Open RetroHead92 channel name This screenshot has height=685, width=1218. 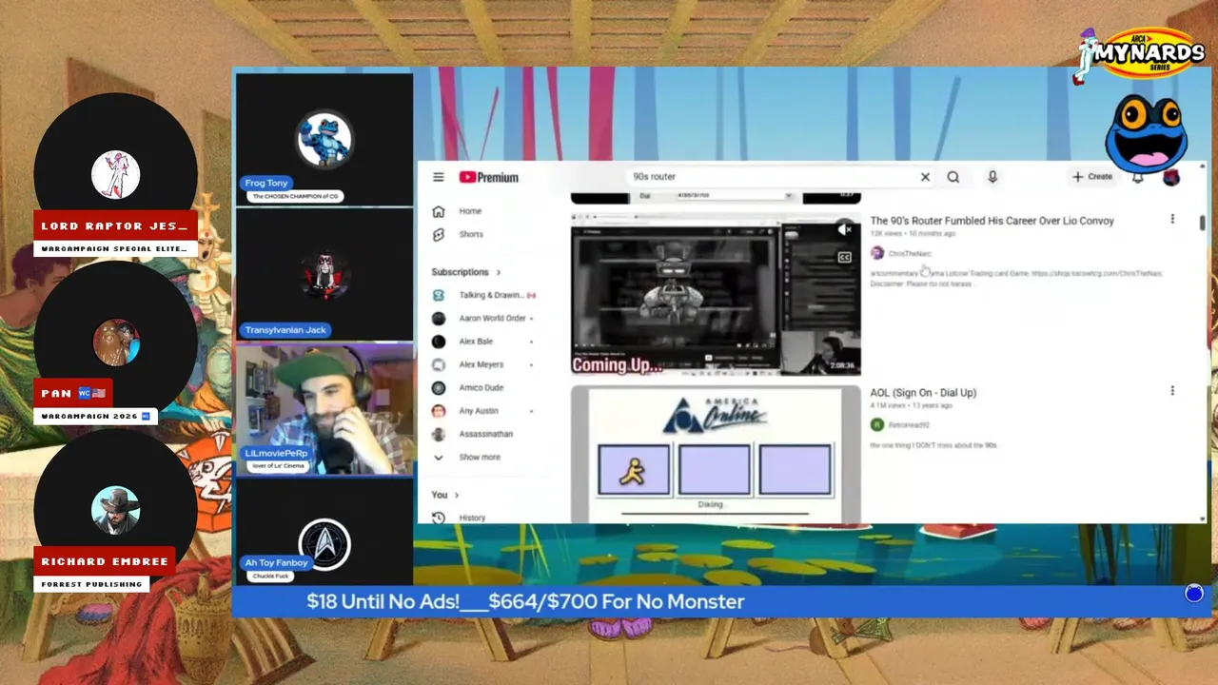coord(909,425)
